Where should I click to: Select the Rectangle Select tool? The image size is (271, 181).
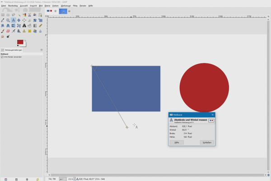pos(3,15)
